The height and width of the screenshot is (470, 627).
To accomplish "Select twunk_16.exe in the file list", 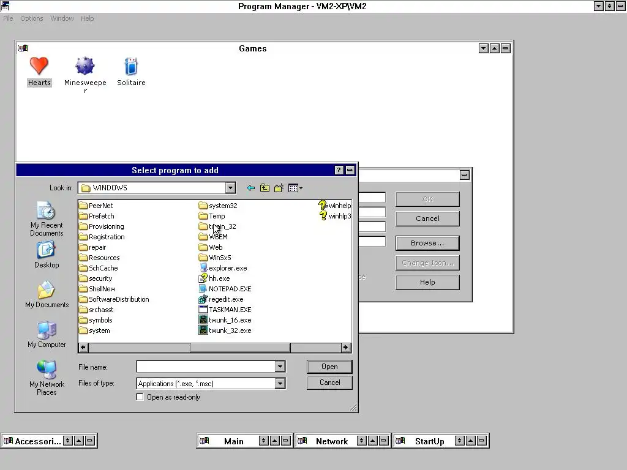I will coord(225,320).
